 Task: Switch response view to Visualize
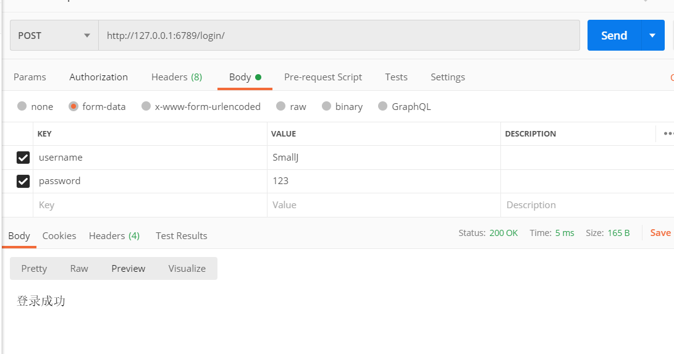pos(187,269)
